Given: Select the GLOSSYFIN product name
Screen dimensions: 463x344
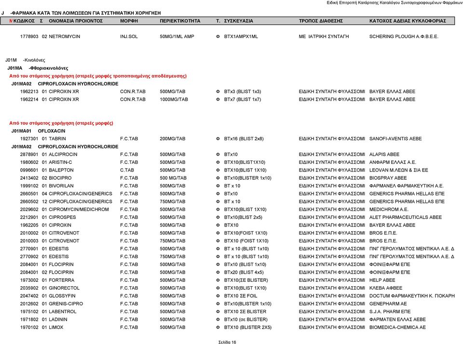Looking at the screenshot, I should click(62, 296).
